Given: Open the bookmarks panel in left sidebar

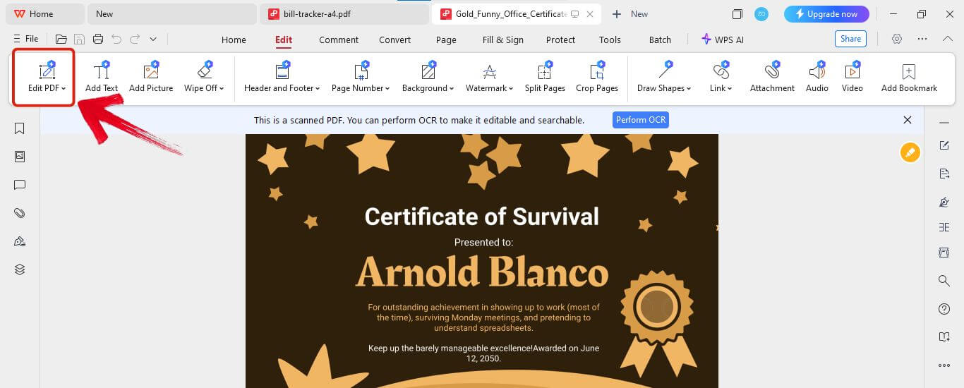Looking at the screenshot, I should [x=20, y=128].
